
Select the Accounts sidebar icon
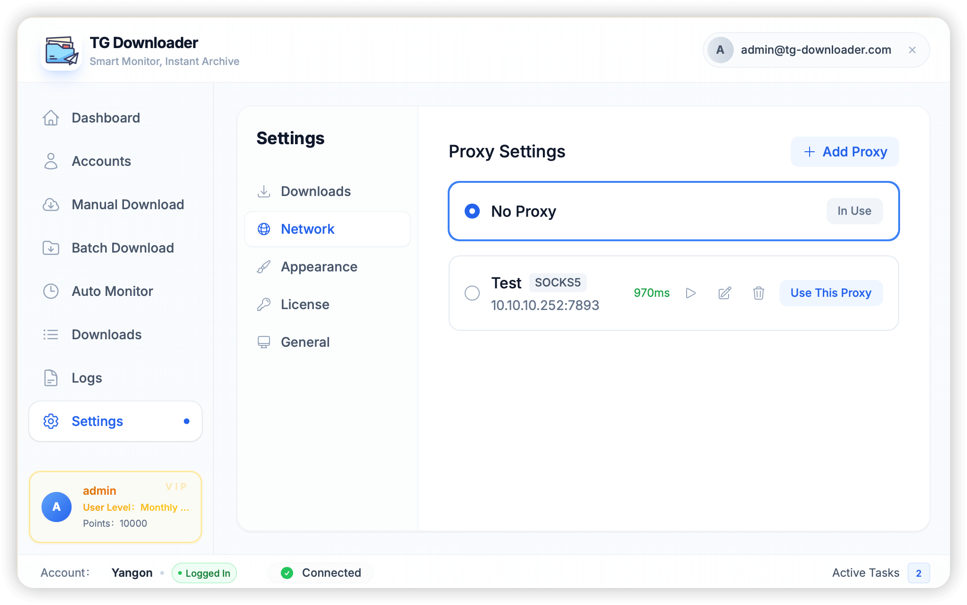51,161
